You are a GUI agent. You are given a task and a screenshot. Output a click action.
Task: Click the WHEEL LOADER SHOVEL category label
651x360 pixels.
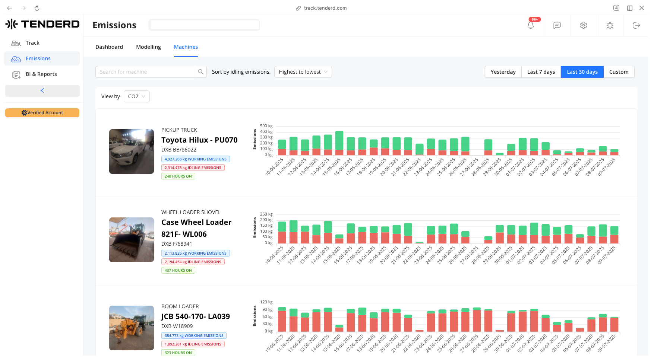(x=191, y=212)
